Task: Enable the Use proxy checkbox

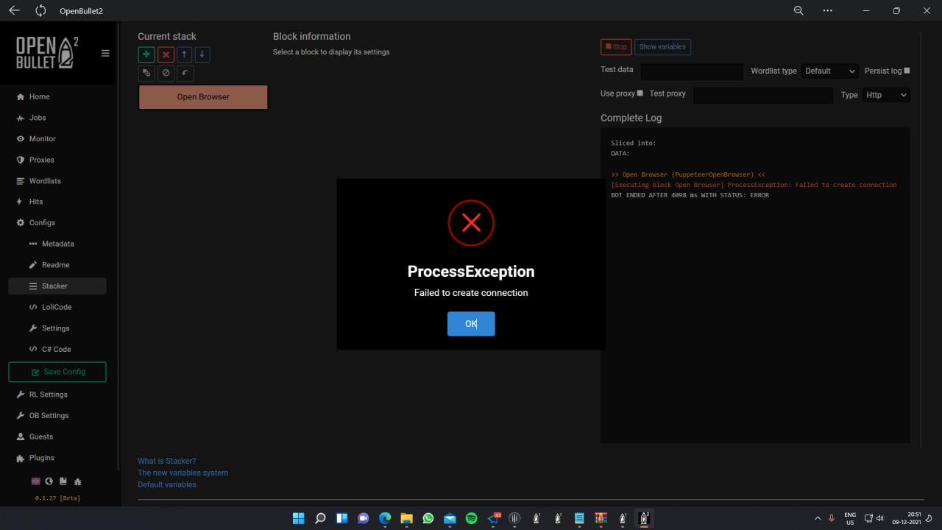Action: click(640, 93)
